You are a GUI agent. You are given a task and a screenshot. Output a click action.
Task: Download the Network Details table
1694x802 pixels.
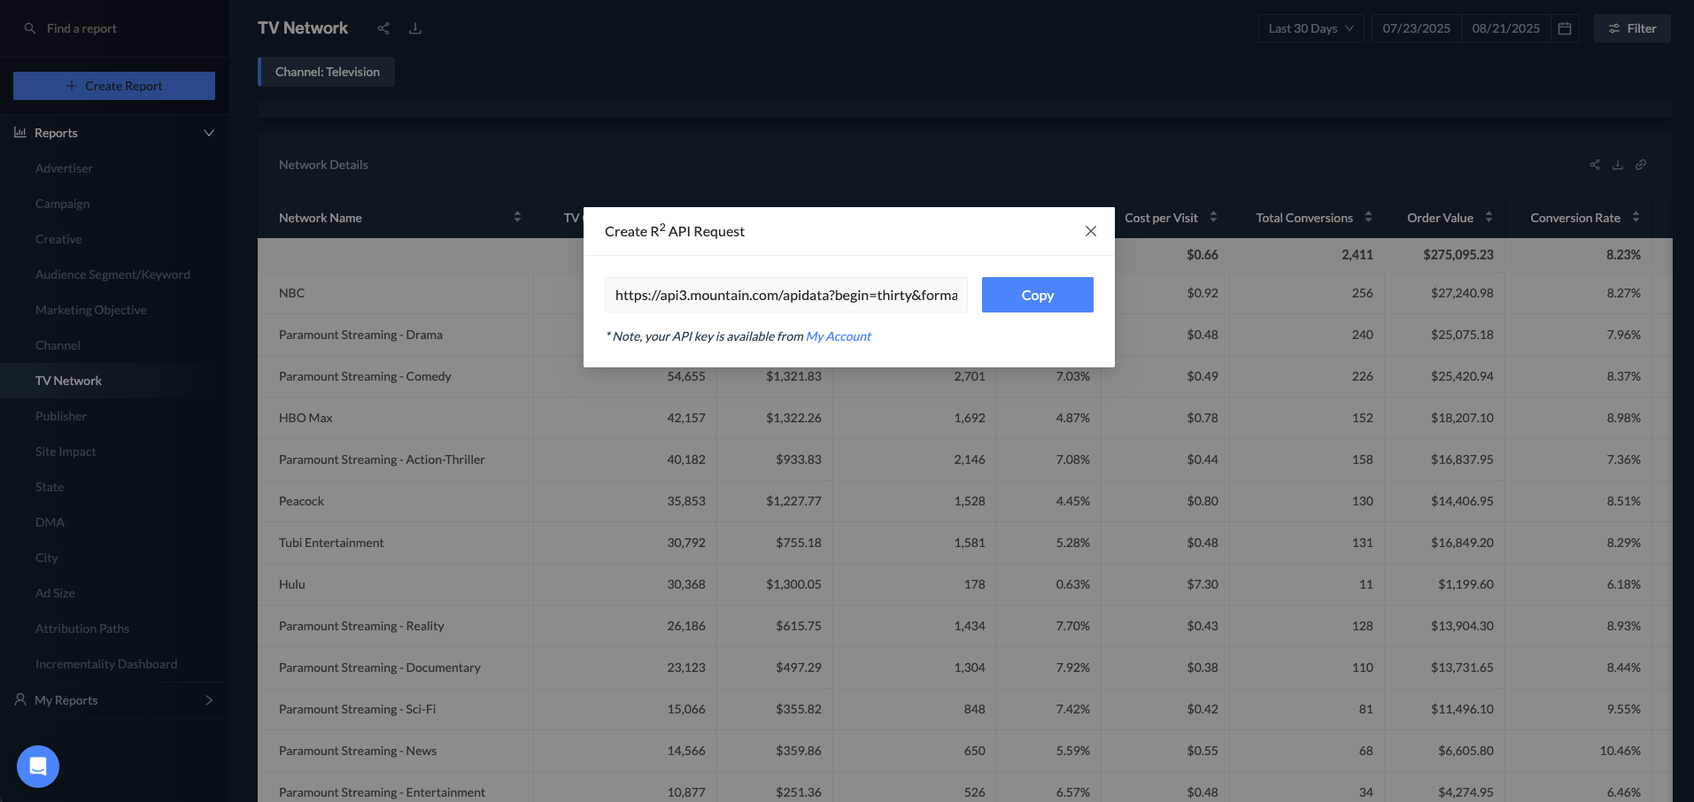tap(1618, 165)
